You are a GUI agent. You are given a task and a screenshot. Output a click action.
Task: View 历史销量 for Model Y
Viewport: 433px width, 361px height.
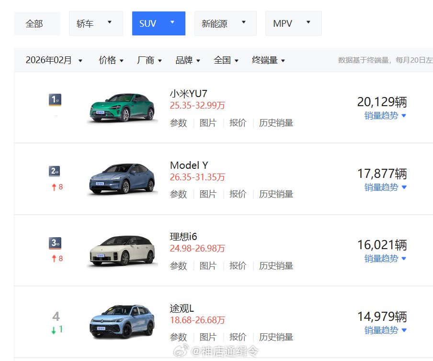click(276, 194)
